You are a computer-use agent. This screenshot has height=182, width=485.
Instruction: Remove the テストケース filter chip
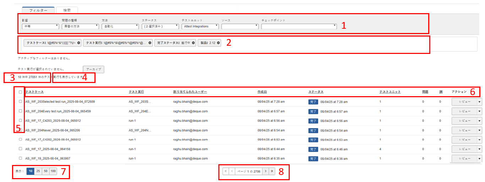point(79,43)
